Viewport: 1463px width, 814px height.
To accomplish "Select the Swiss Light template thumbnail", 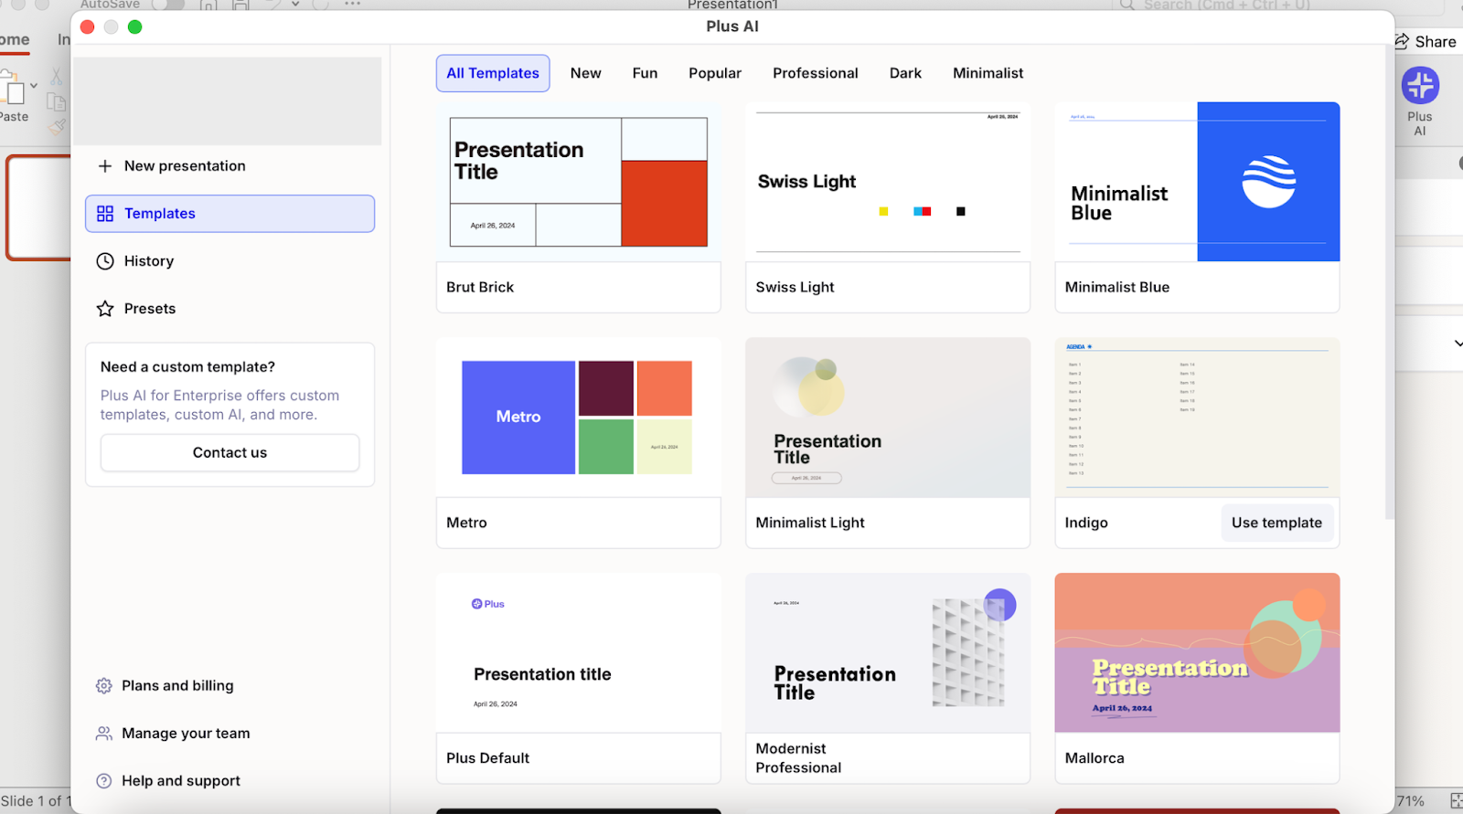I will point(888,182).
